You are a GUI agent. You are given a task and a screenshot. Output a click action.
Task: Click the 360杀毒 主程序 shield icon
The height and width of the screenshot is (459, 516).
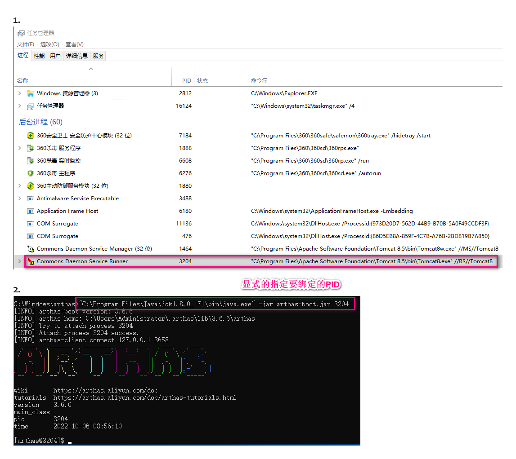tap(30, 173)
